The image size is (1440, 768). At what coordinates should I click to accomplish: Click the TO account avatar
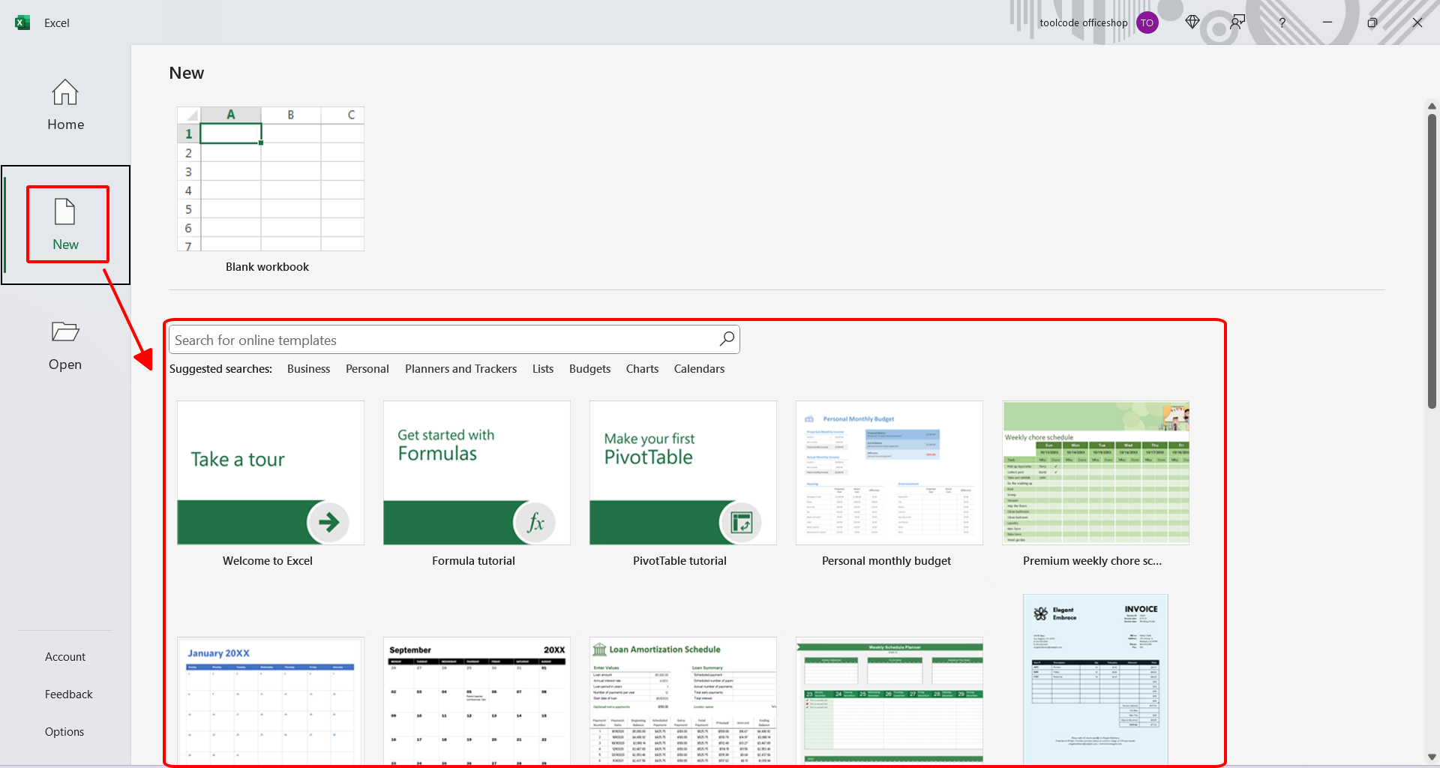click(x=1147, y=22)
